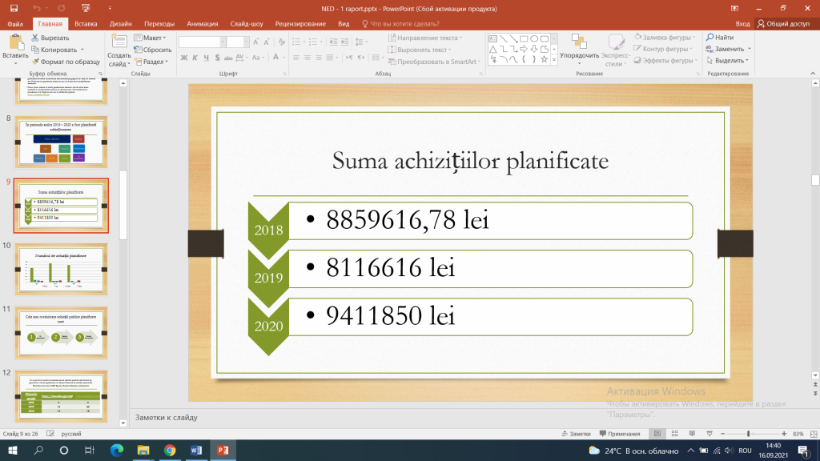Select the text box shape icon

[492, 38]
